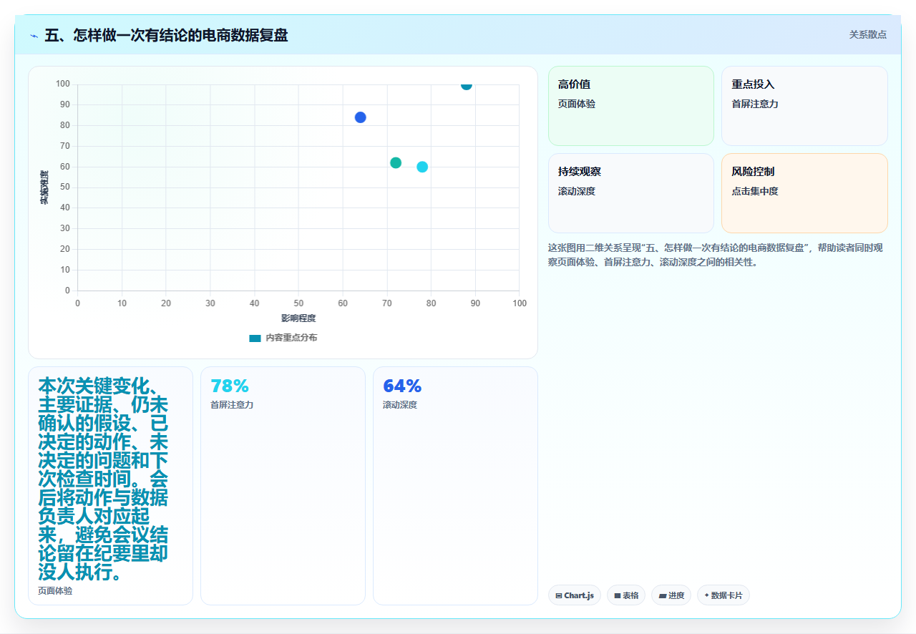The width and height of the screenshot is (916, 634).
Task: Open the 风险控制 点击集中度 card
Action: pyautogui.click(x=804, y=193)
